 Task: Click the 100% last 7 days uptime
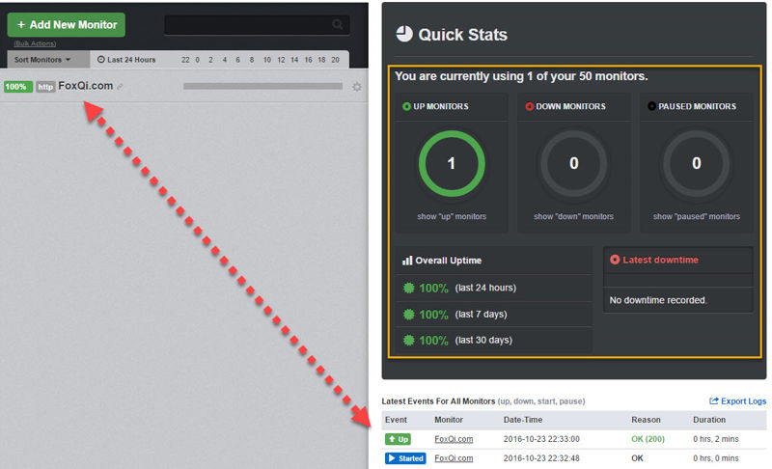pyautogui.click(x=433, y=314)
